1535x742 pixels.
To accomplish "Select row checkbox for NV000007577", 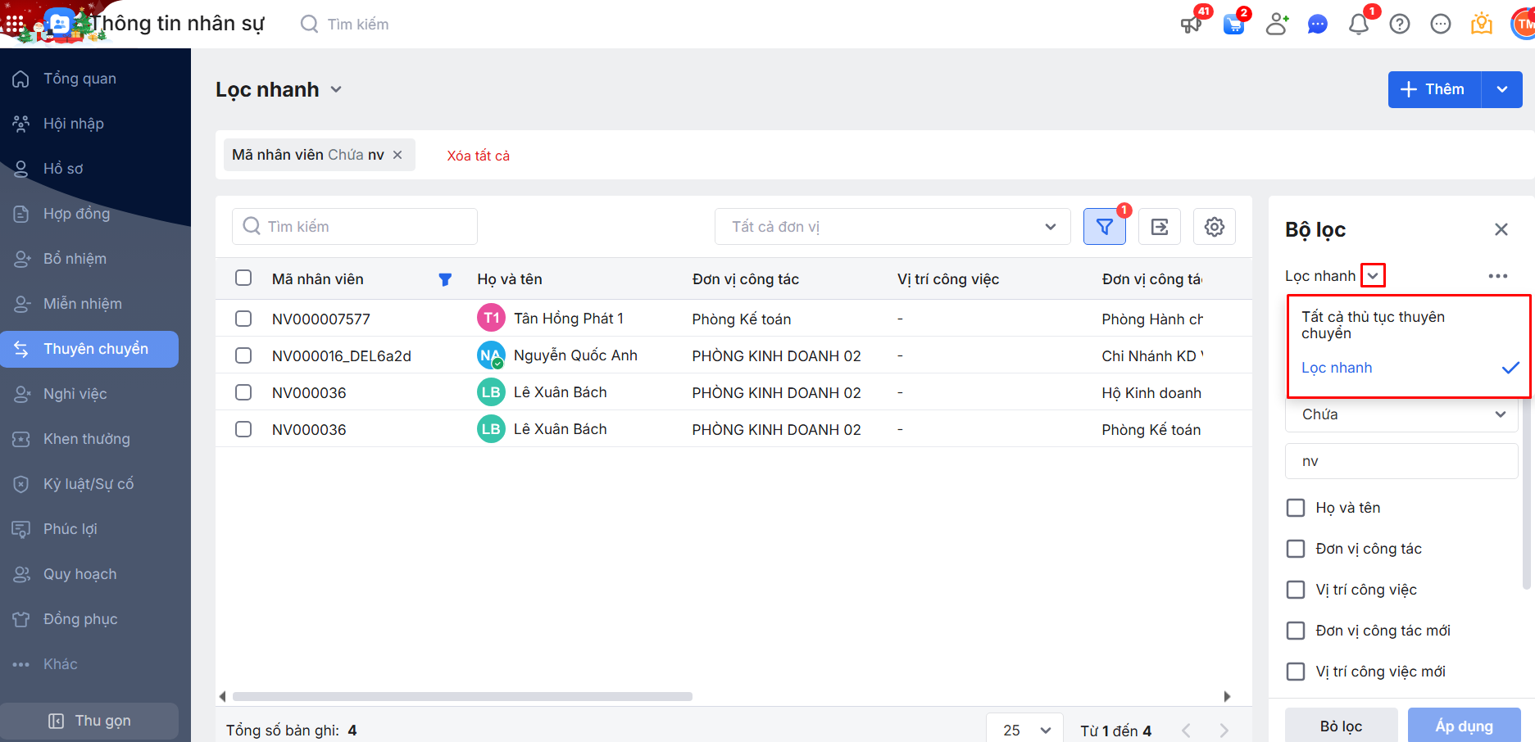I will point(243,319).
